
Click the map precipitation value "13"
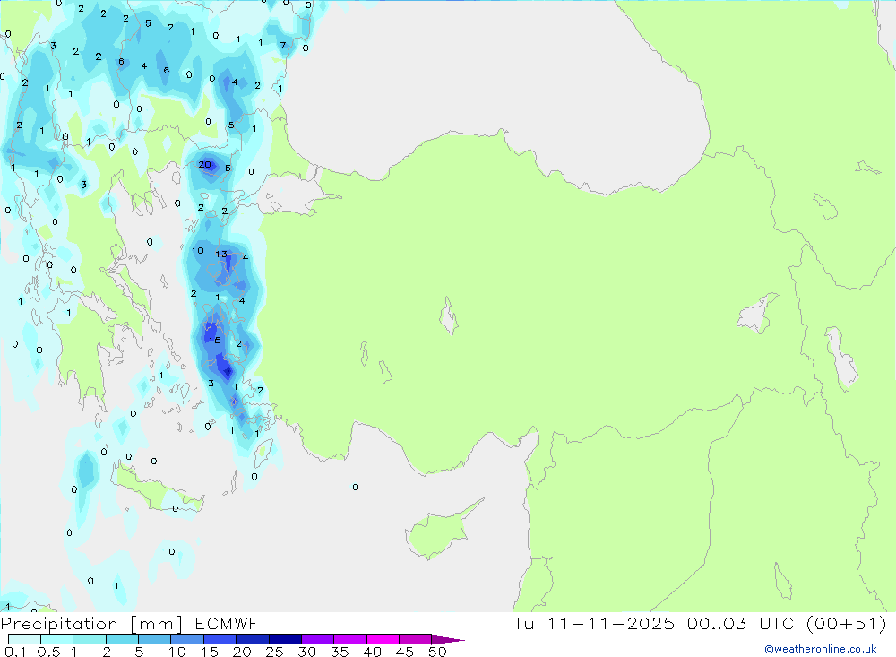[221, 254]
